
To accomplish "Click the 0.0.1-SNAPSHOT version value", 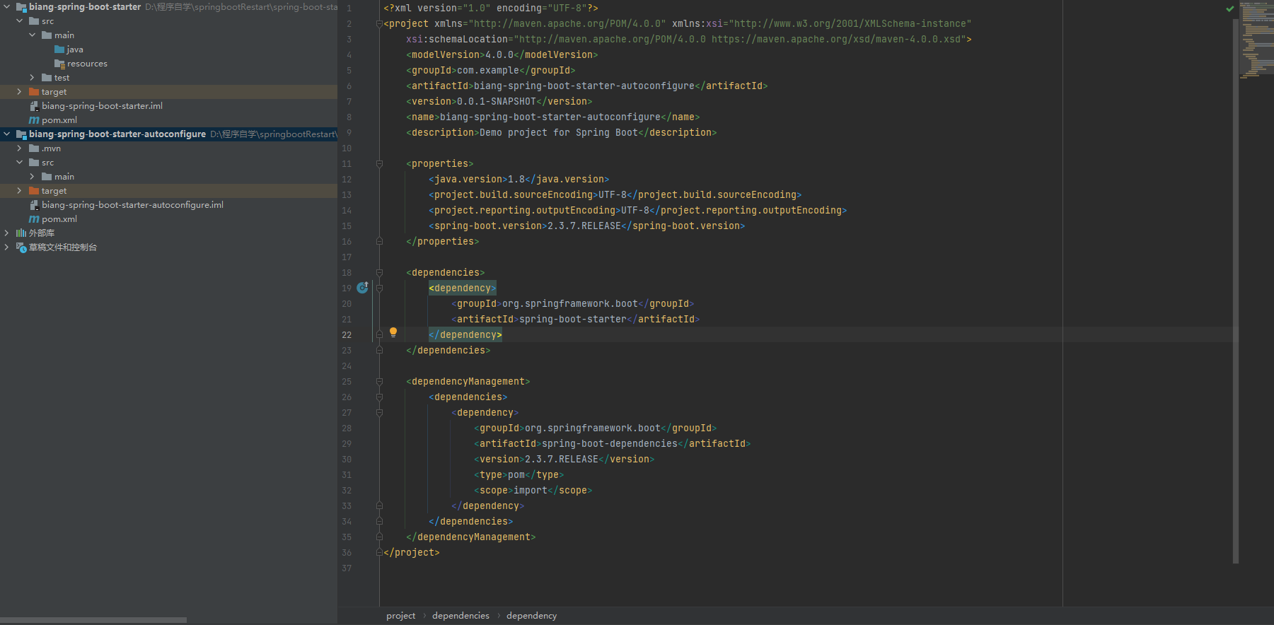I will coord(497,101).
